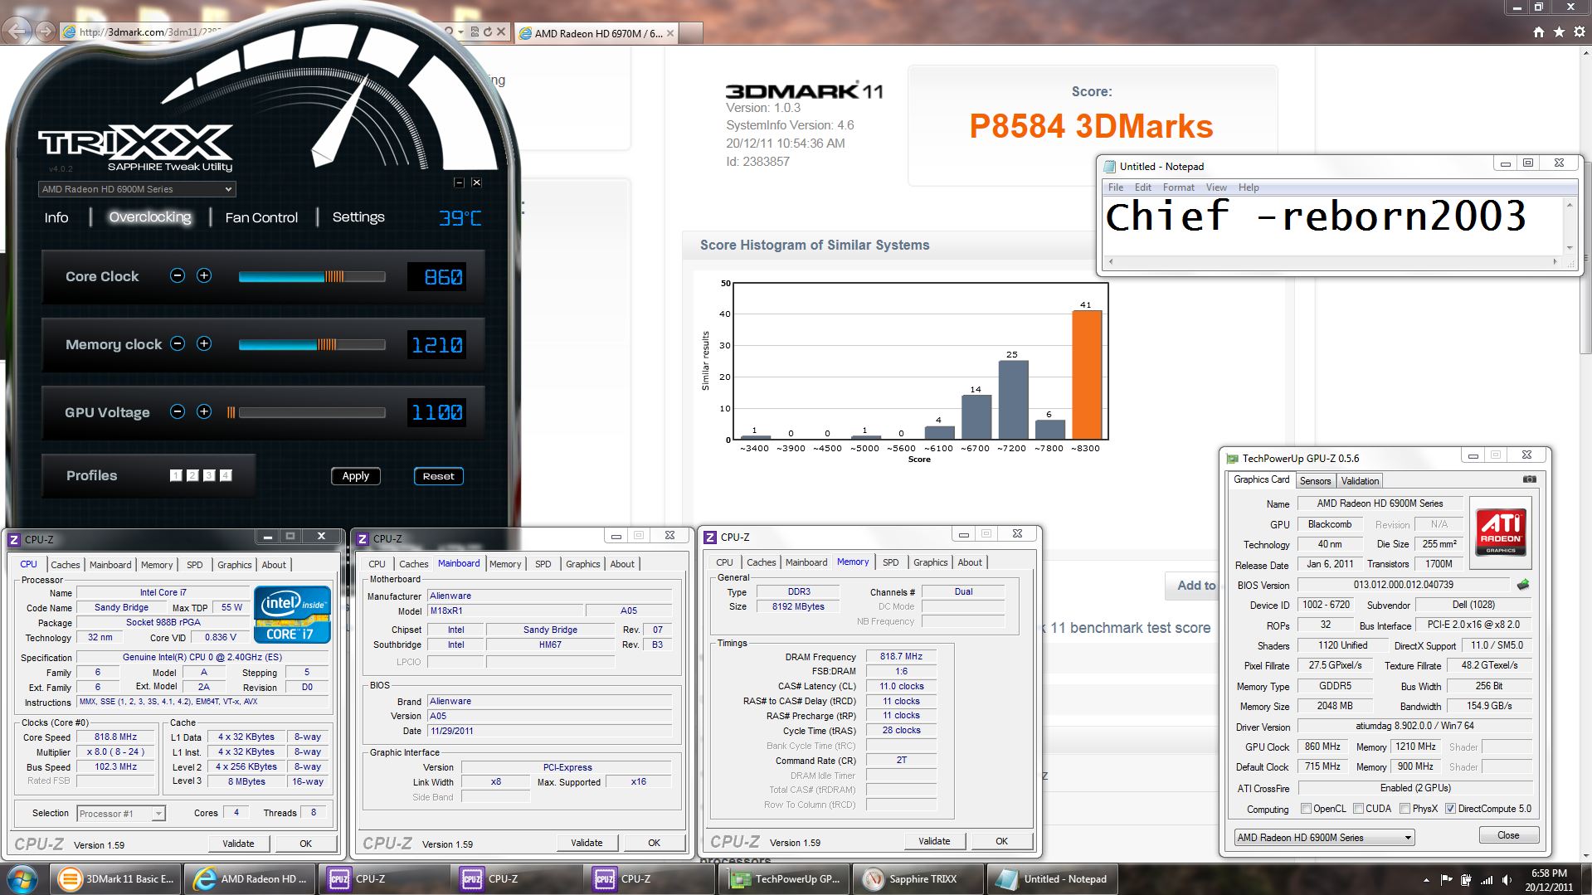Open GPU-Z graphics card dropdown

click(x=1324, y=838)
